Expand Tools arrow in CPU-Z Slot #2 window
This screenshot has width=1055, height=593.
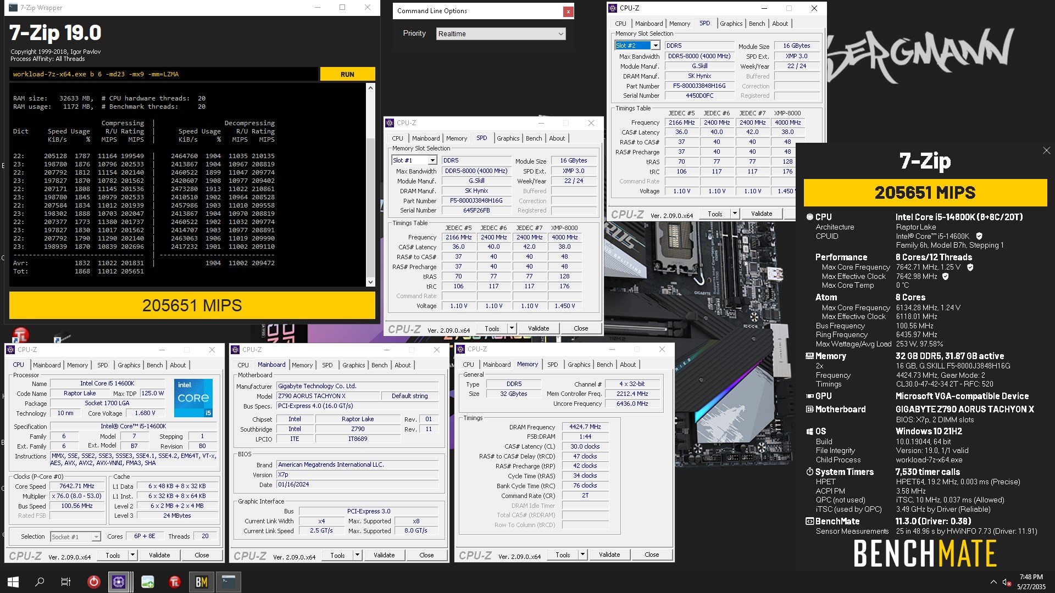735,214
